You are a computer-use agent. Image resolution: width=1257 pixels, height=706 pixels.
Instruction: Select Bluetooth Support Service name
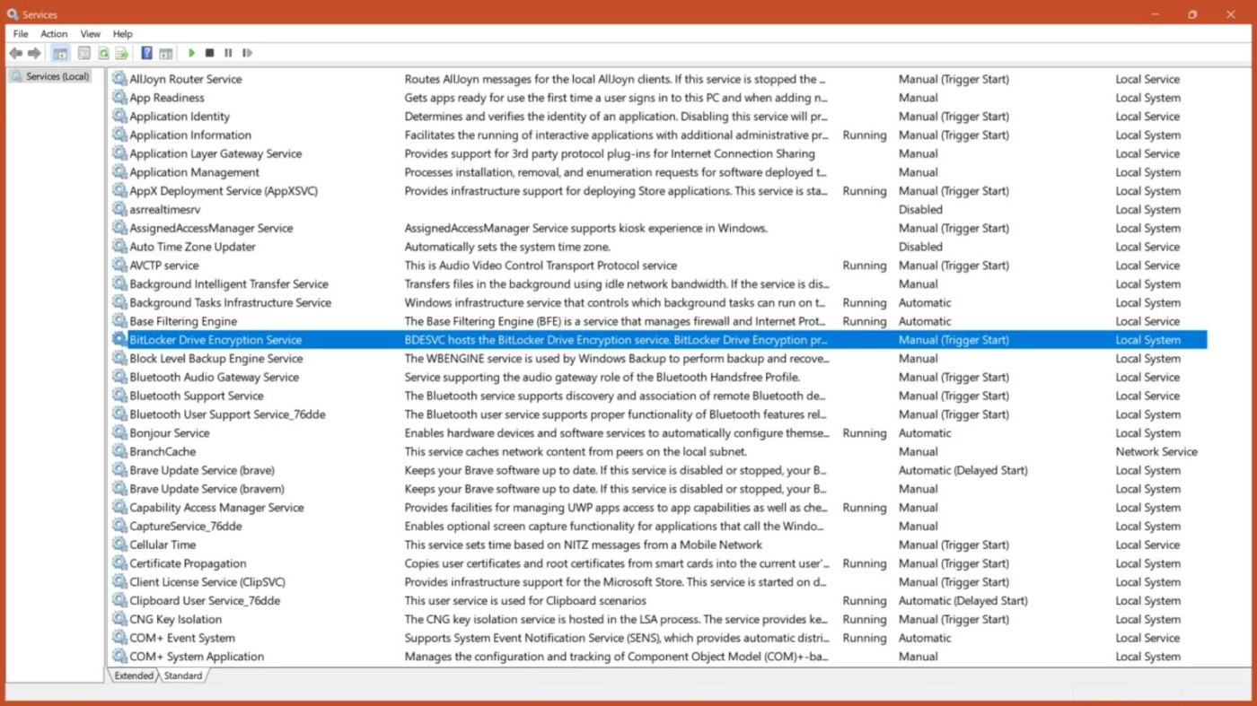(x=197, y=396)
